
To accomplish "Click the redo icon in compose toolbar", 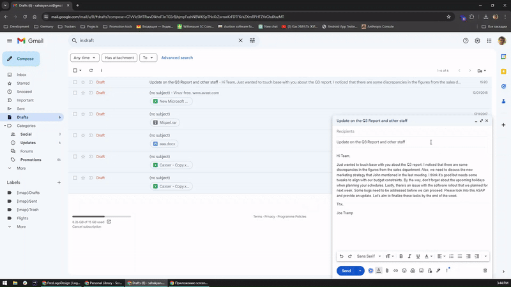I will tap(349, 256).
